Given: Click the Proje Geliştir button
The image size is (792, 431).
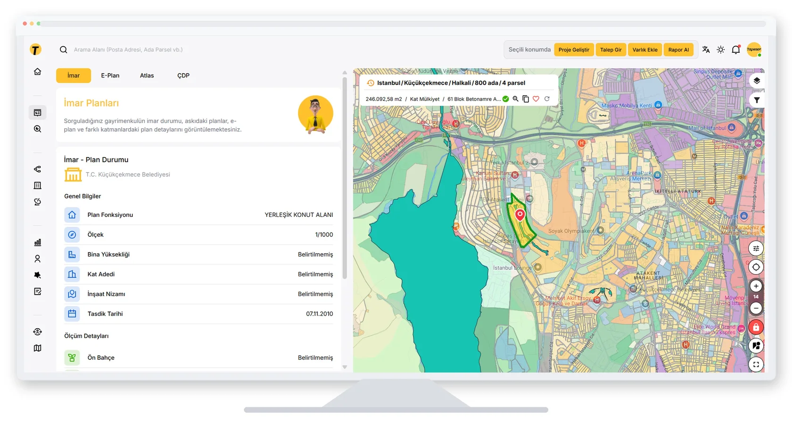Looking at the screenshot, I should [x=574, y=50].
